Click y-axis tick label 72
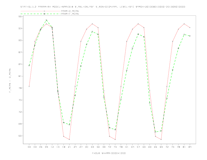 [20, 112]
